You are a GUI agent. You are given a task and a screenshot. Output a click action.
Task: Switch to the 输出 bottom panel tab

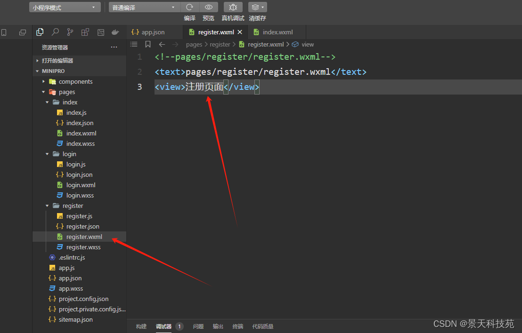218,326
